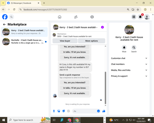
Task: Send upper 'Sorry, it's not available.' response
Action: 75,58
